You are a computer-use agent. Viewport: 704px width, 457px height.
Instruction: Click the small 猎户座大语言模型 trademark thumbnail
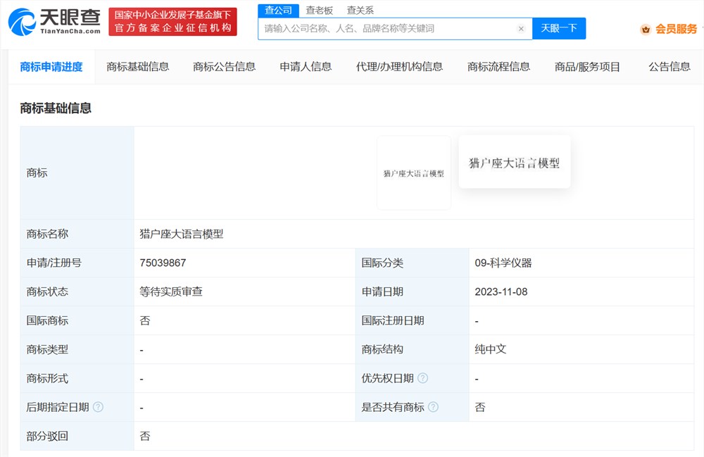tap(413, 173)
